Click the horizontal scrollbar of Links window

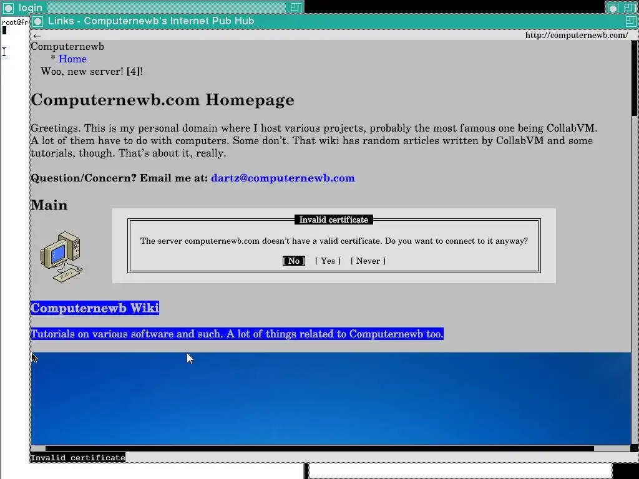pyautogui.click(x=319, y=448)
